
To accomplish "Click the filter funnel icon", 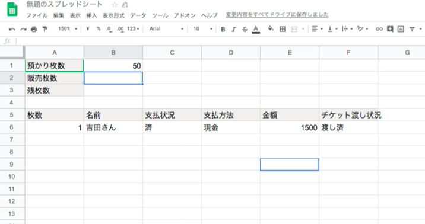I will (412, 29).
